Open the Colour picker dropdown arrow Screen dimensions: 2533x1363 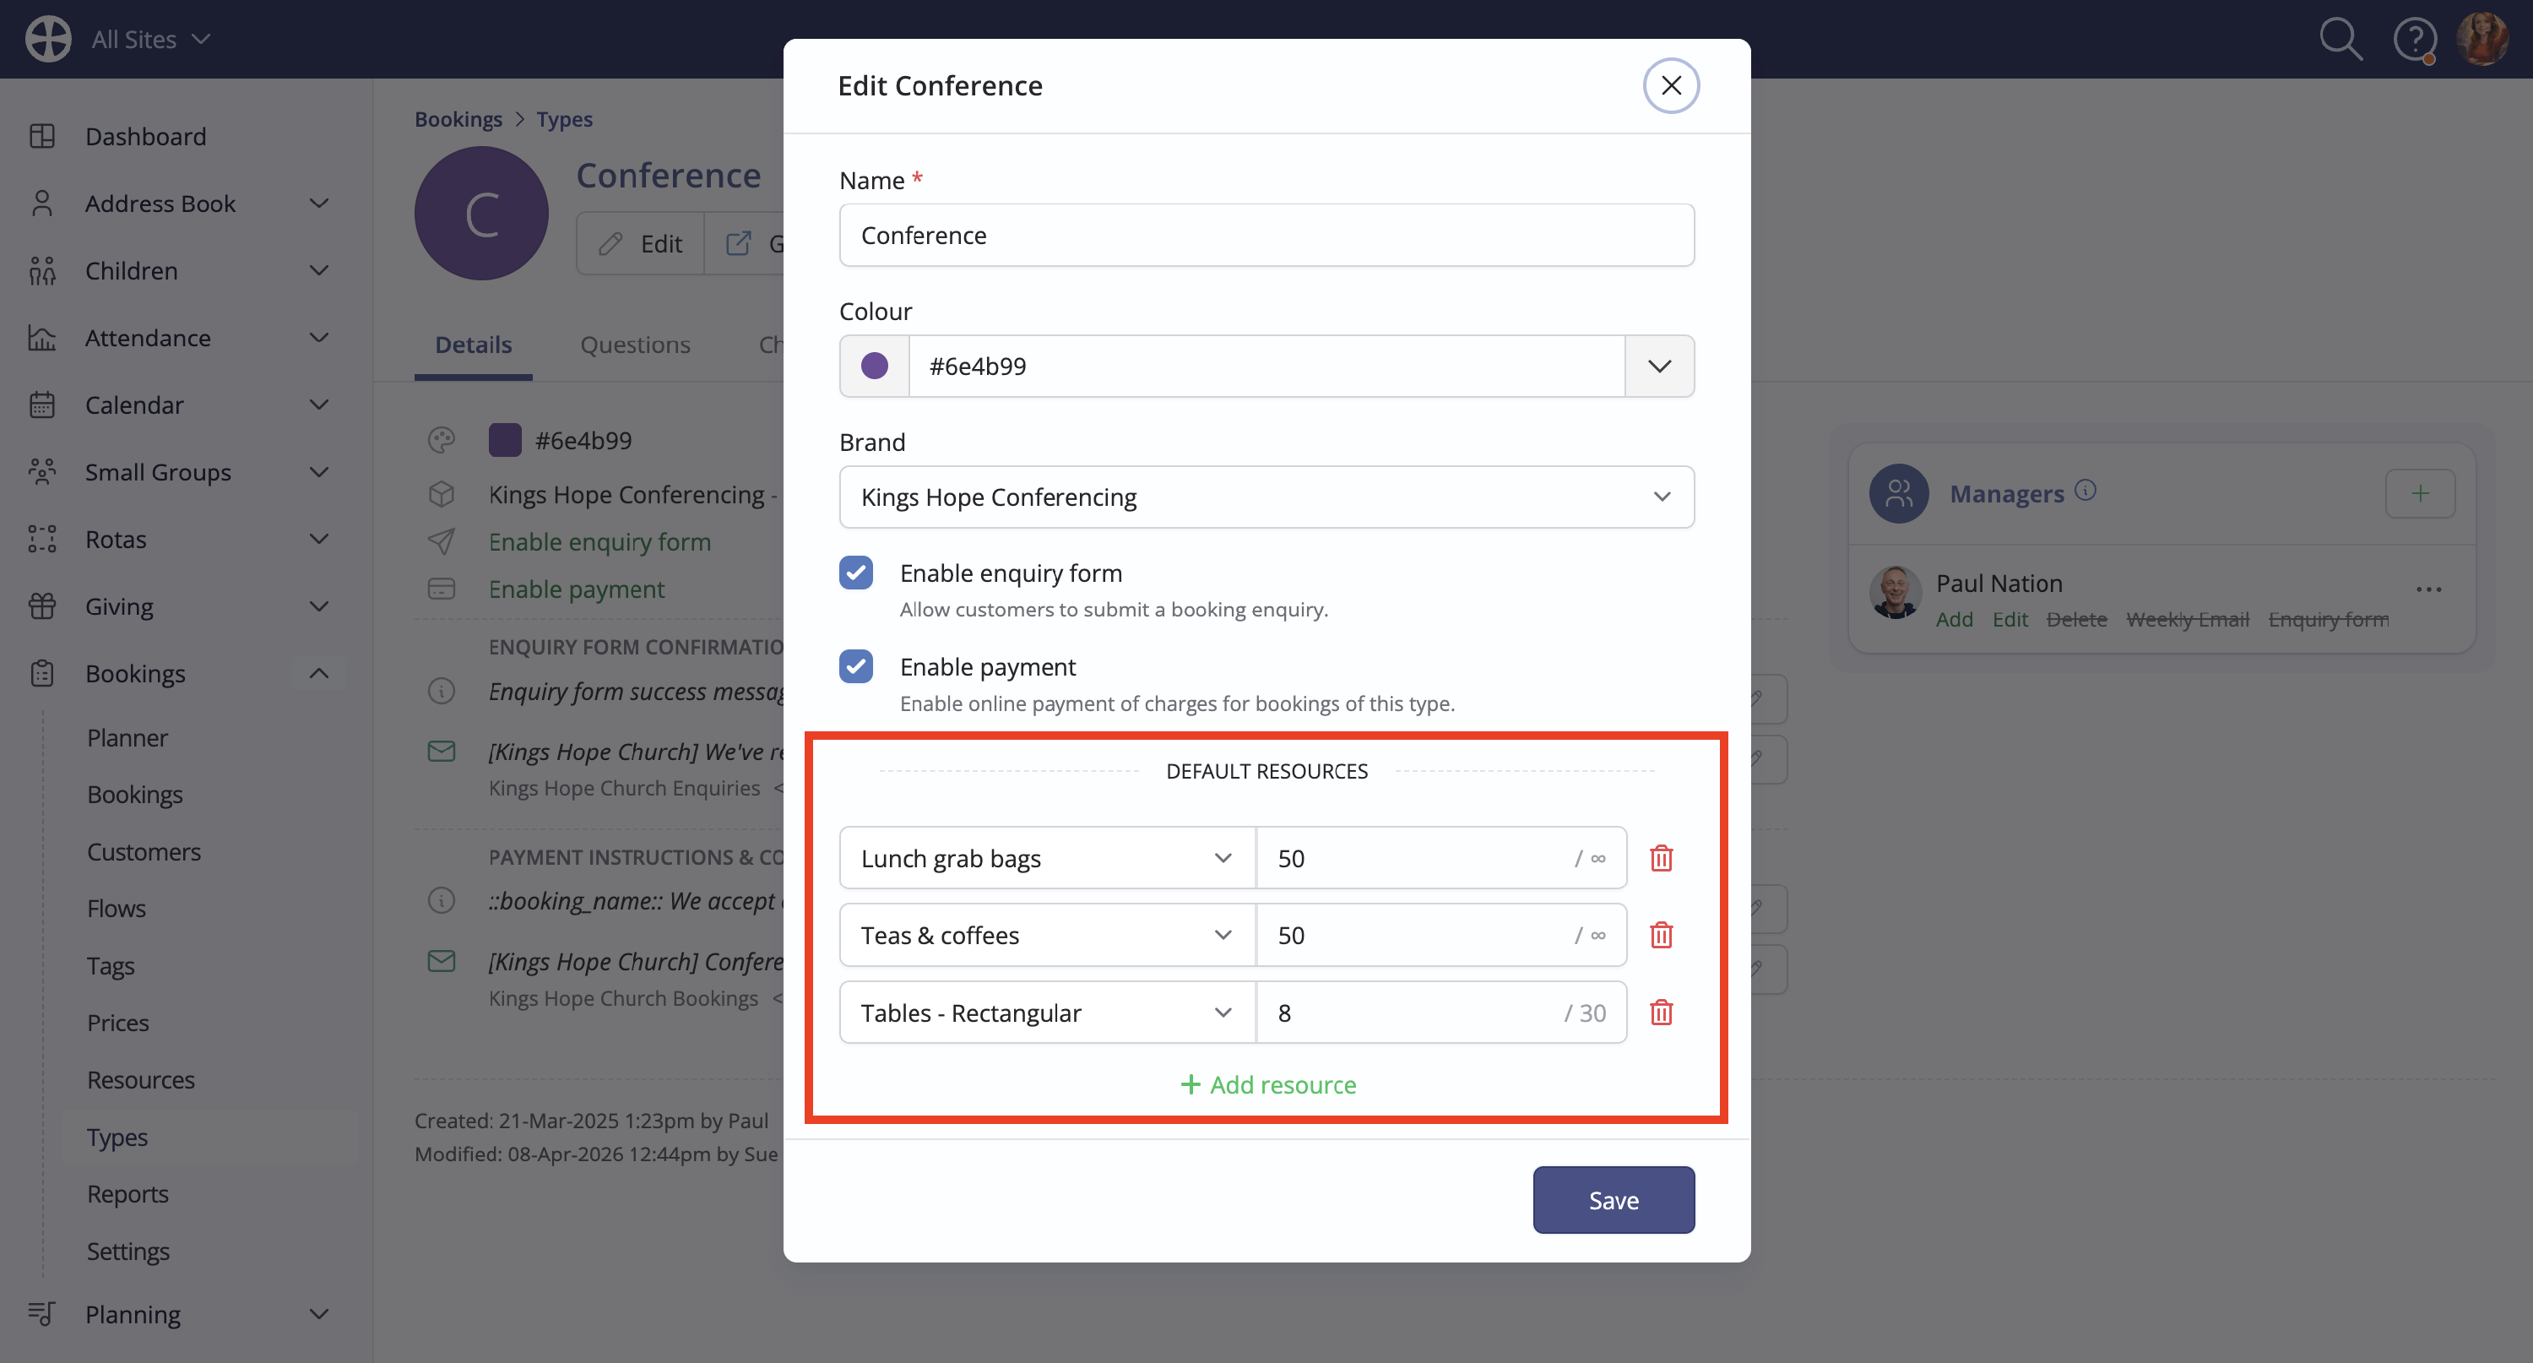1659,366
